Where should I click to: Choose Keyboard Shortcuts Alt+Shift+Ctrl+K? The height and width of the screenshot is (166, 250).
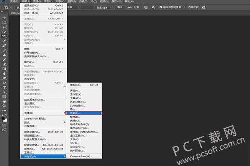point(43,145)
